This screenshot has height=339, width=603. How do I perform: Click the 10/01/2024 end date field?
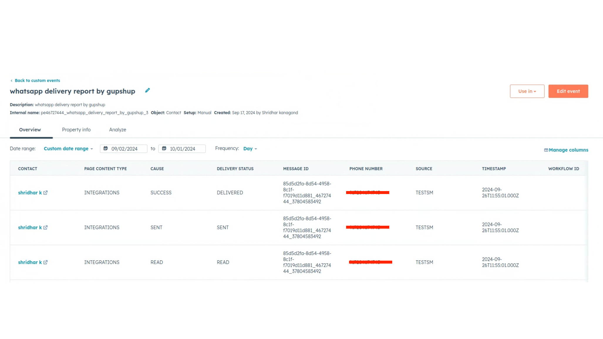tap(183, 149)
